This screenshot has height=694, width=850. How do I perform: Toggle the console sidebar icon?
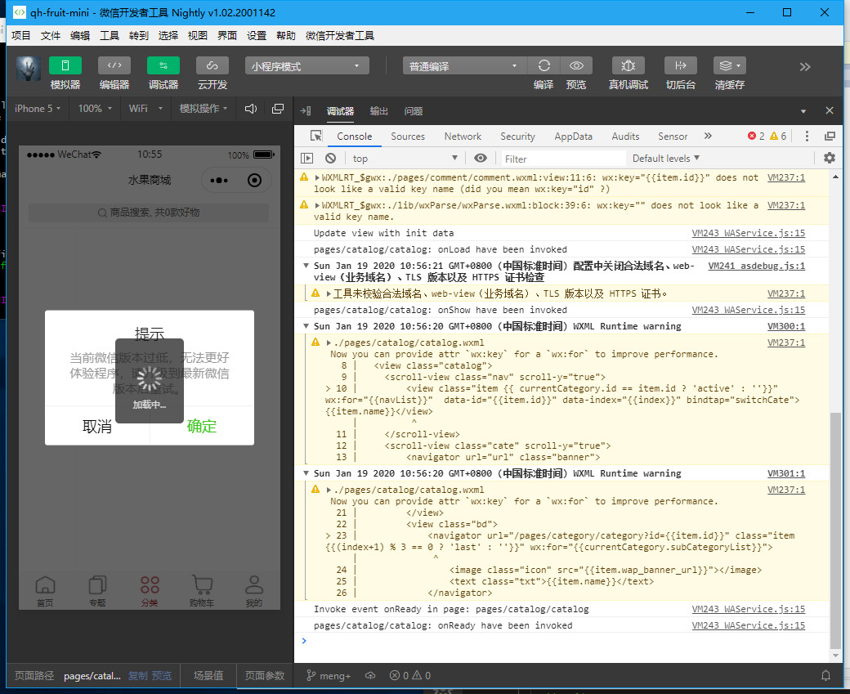[x=306, y=159]
